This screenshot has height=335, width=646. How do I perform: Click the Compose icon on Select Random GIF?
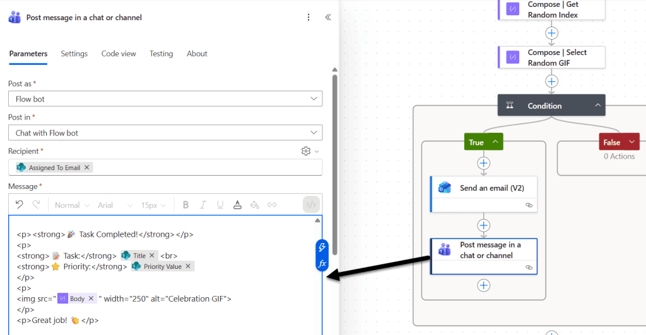pos(512,57)
